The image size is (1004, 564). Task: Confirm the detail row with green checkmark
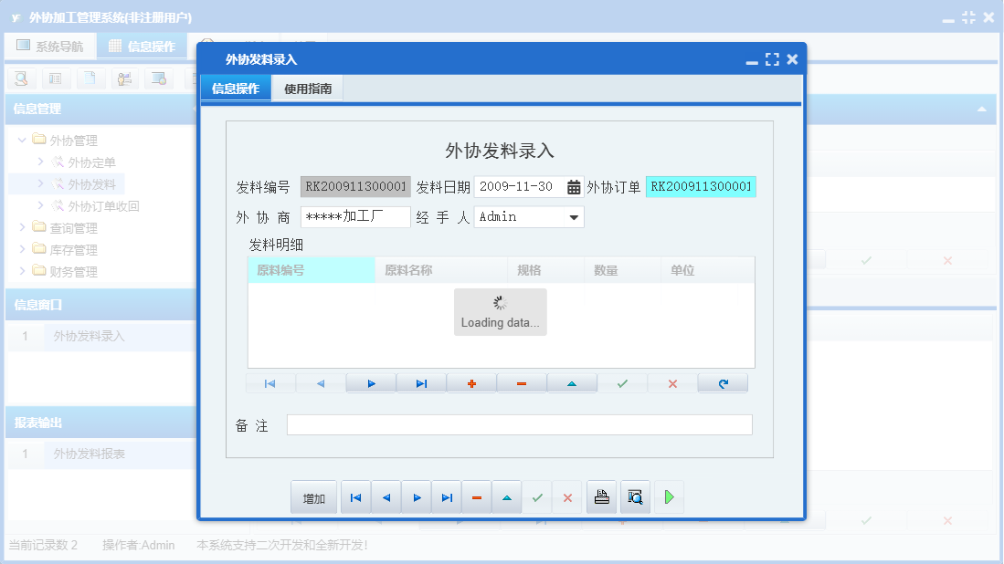point(622,382)
